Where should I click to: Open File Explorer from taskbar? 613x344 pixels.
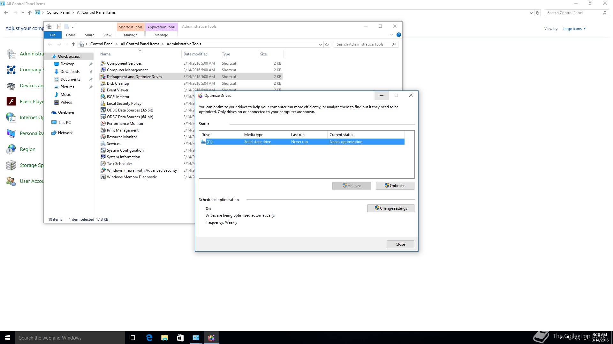point(164,338)
